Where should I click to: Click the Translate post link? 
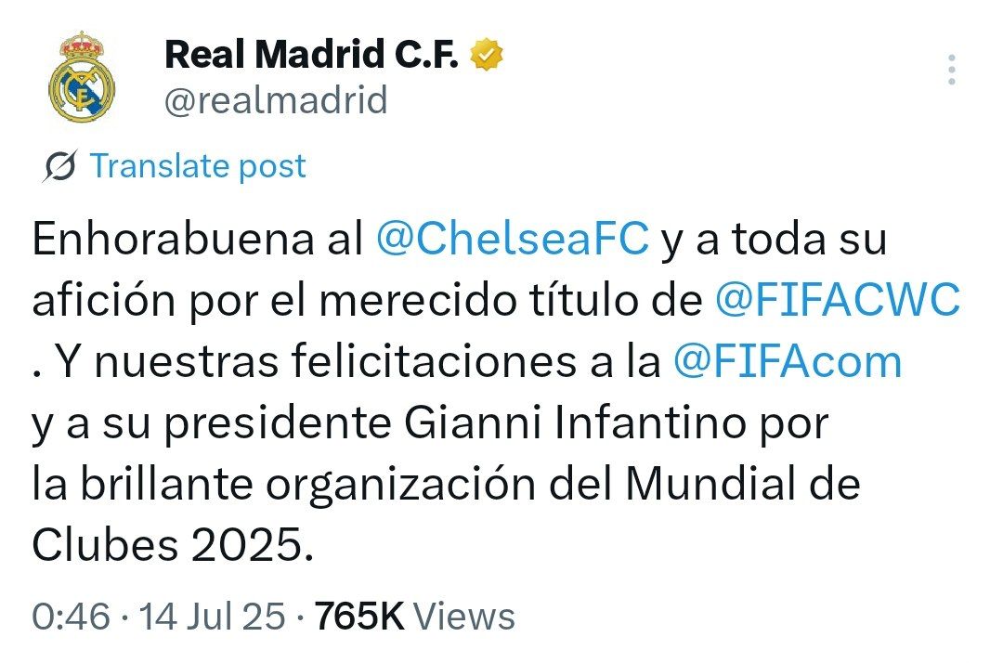(x=198, y=167)
